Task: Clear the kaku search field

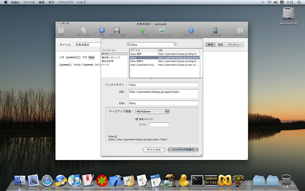Action: click(175, 44)
